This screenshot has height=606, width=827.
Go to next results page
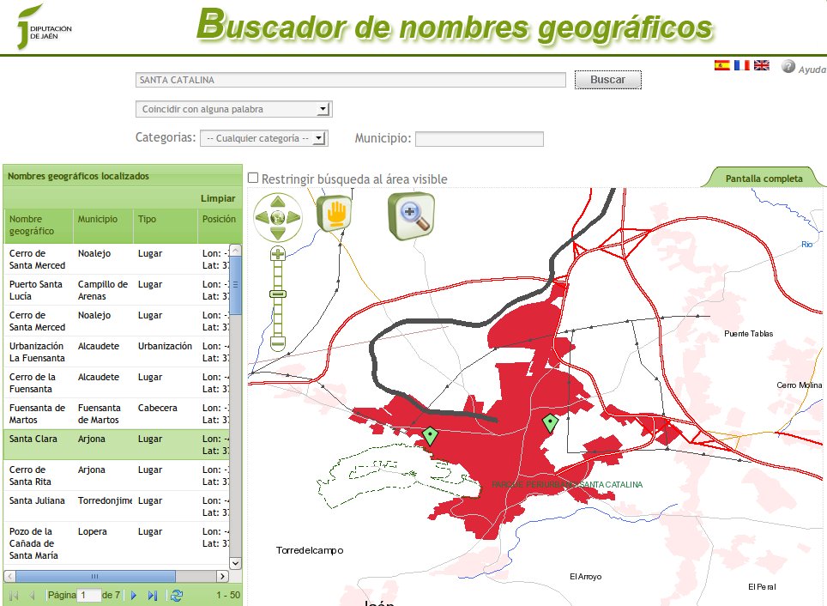pos(134,595)
